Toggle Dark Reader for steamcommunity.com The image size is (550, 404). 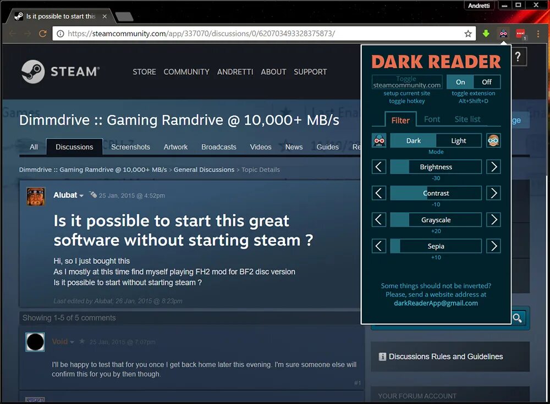pos(407,82)
